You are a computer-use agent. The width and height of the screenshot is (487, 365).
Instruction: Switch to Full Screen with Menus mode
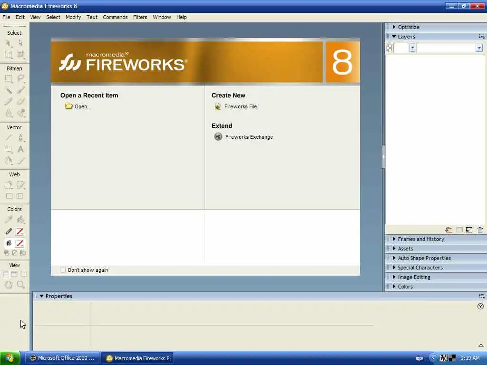14,274
